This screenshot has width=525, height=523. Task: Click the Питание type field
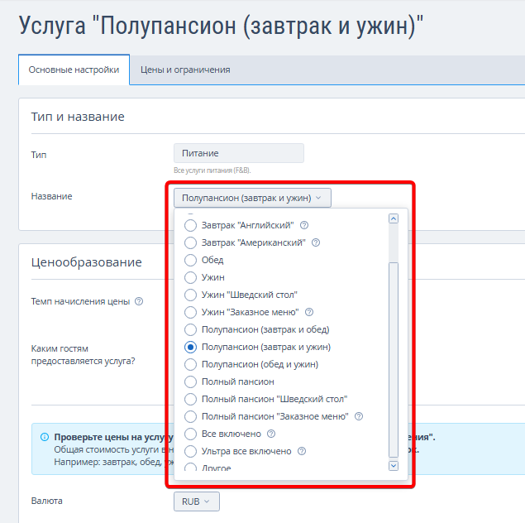pos(239,153)
